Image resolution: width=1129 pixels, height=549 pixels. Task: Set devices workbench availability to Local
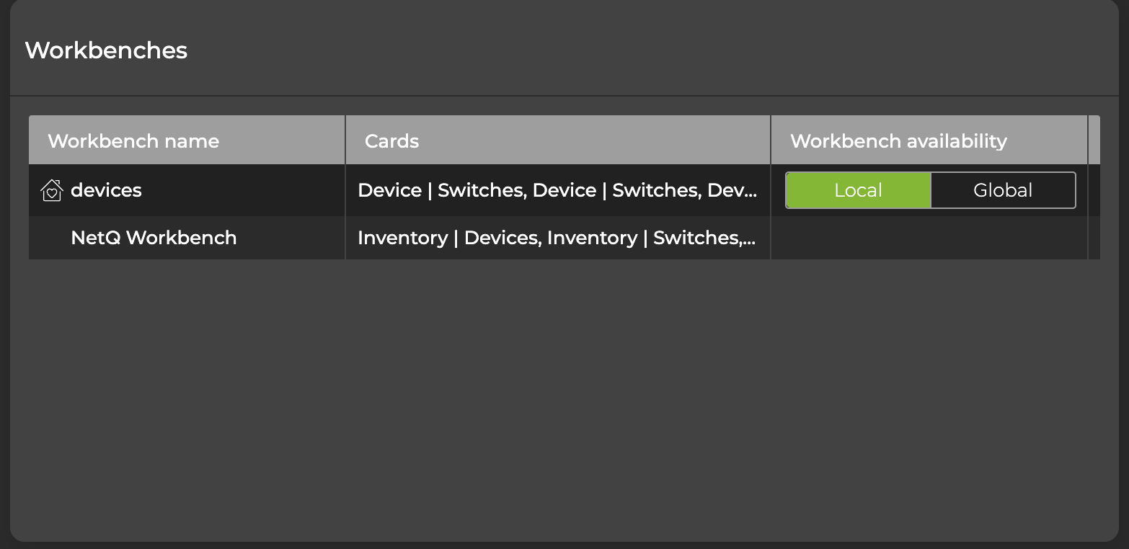(x=858, y=190)
